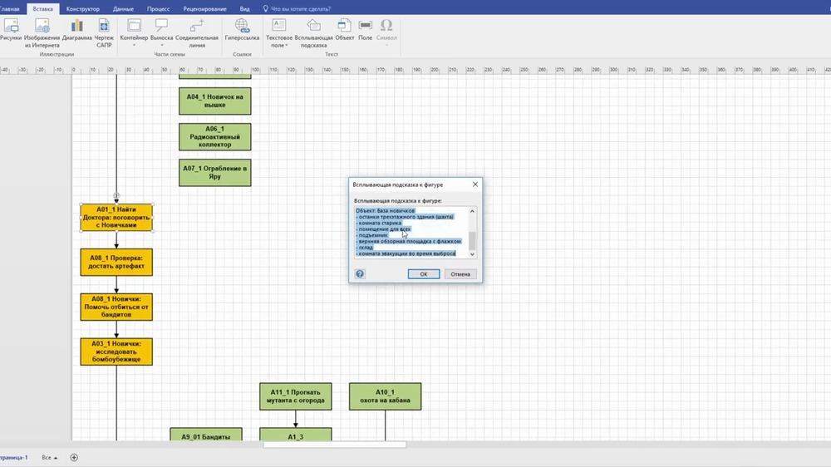Image resolution: width=831 pixels, height=467 pixels.
Task: Switch to the Конструктор tab
Action: coord(83,8)
